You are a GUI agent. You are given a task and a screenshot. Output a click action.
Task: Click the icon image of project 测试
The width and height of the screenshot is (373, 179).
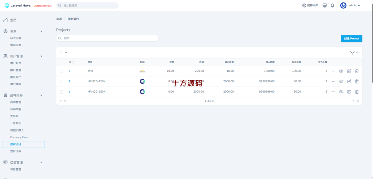142,71
